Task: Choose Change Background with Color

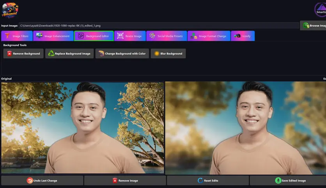Action: tap(122, 54)
